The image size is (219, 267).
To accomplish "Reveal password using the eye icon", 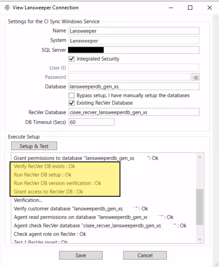I will coord(196,78).
